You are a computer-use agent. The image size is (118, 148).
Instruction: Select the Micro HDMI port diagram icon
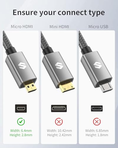[x=21, y=109]
